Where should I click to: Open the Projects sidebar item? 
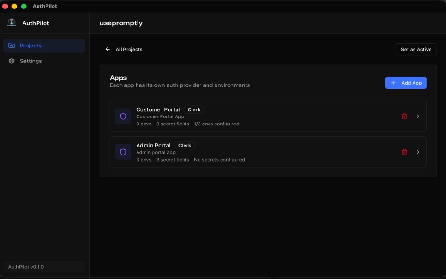click(x=44, y=46)
